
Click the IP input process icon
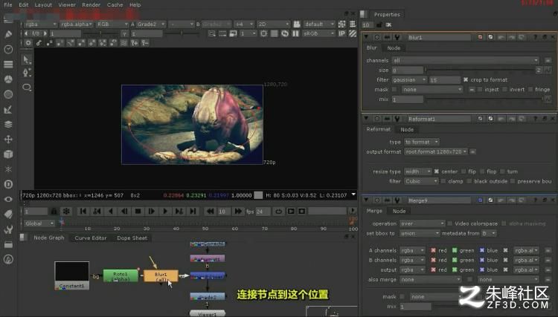click(x=341, y=33)
